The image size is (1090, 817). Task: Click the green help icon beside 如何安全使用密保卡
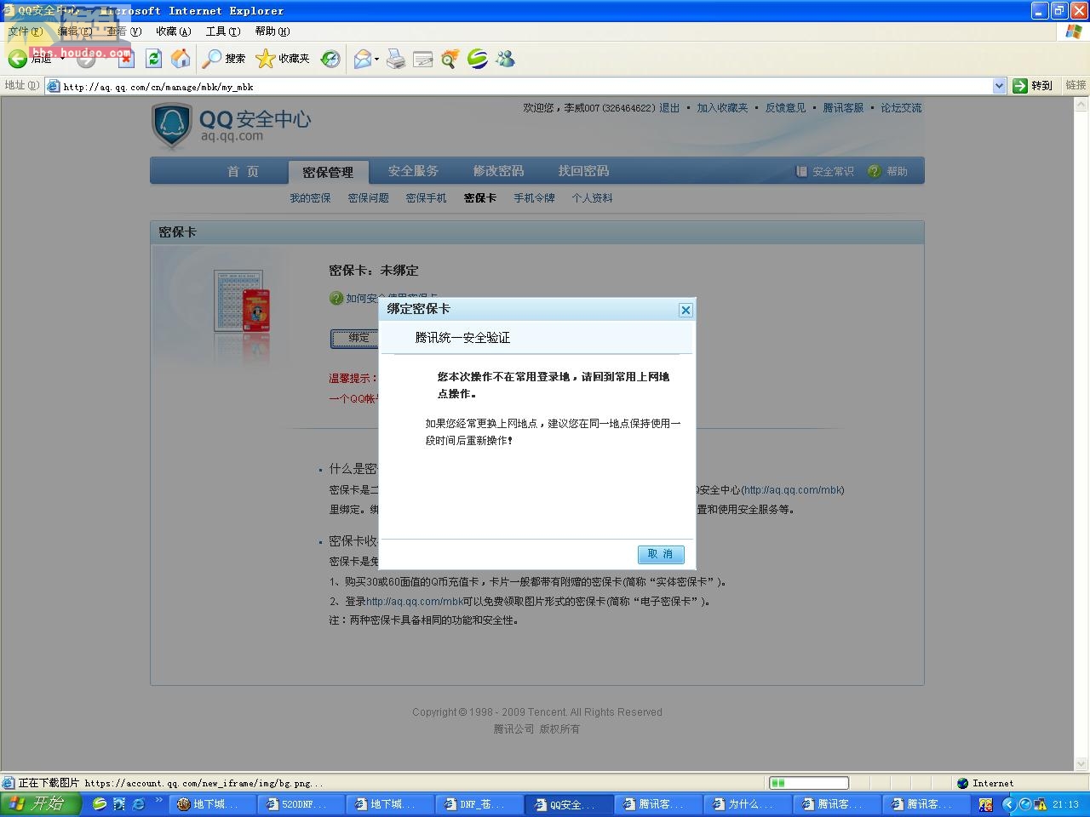(x=336, y=298)
